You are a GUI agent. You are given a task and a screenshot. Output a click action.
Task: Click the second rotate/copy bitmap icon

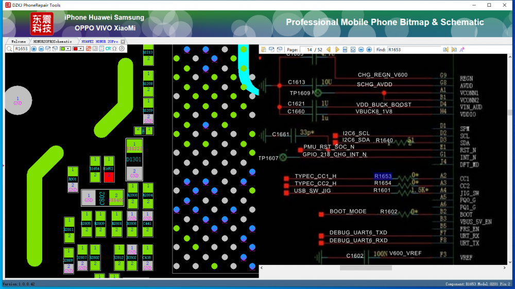point(55,49)
